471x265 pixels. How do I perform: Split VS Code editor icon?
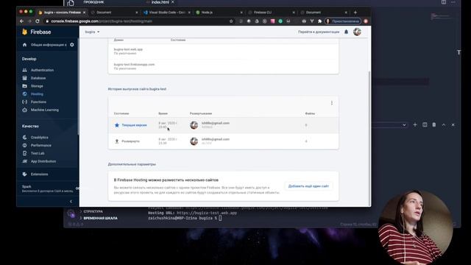click(444, 2)
